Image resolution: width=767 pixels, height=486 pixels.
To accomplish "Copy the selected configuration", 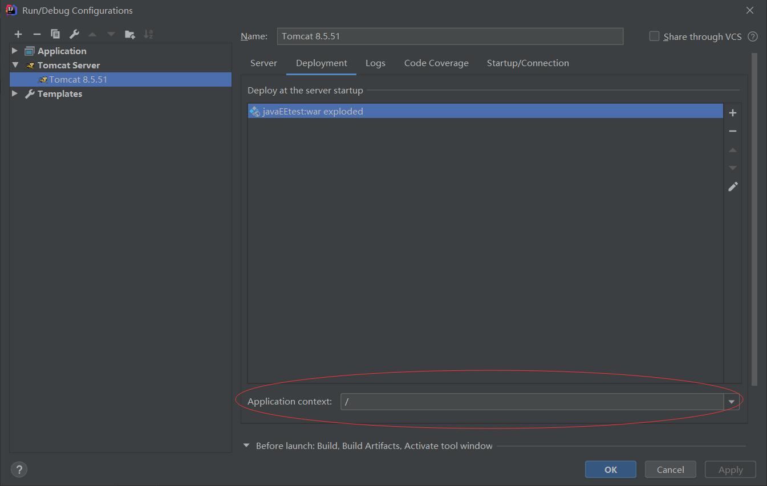I will coord(55,34).
